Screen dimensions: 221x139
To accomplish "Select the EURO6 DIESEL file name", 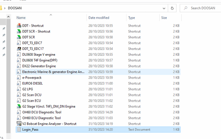I will pyautogui.click(x=32, y=83).
